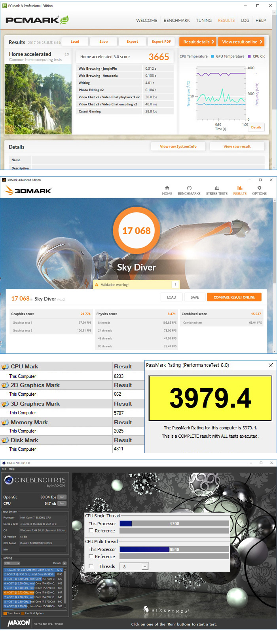Open OPTIONS gear icon in 3DMark
Screen dimensions: 277x631
[259, 188]
